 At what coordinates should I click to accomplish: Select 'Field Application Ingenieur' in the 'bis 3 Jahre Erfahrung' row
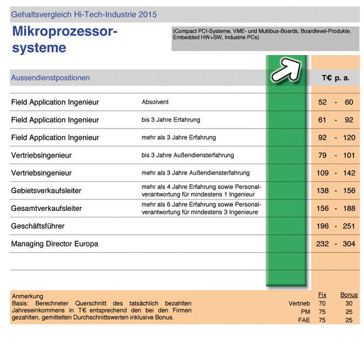point(55,120)
